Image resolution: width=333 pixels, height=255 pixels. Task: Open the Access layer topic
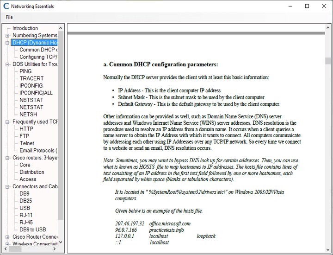coord(28,179)
